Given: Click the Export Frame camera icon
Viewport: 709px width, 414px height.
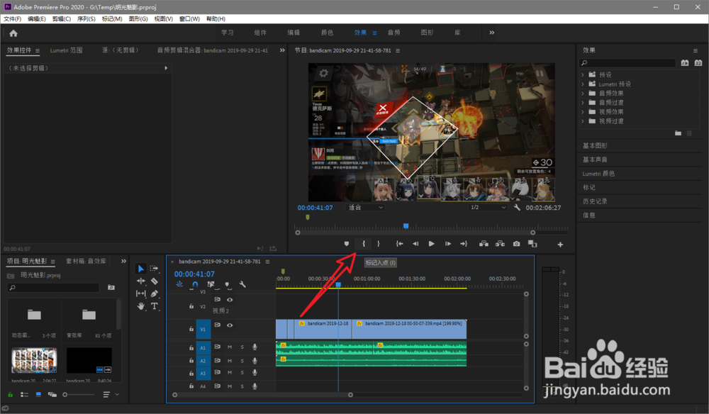Looking at the screenshot, I should 516,244.
